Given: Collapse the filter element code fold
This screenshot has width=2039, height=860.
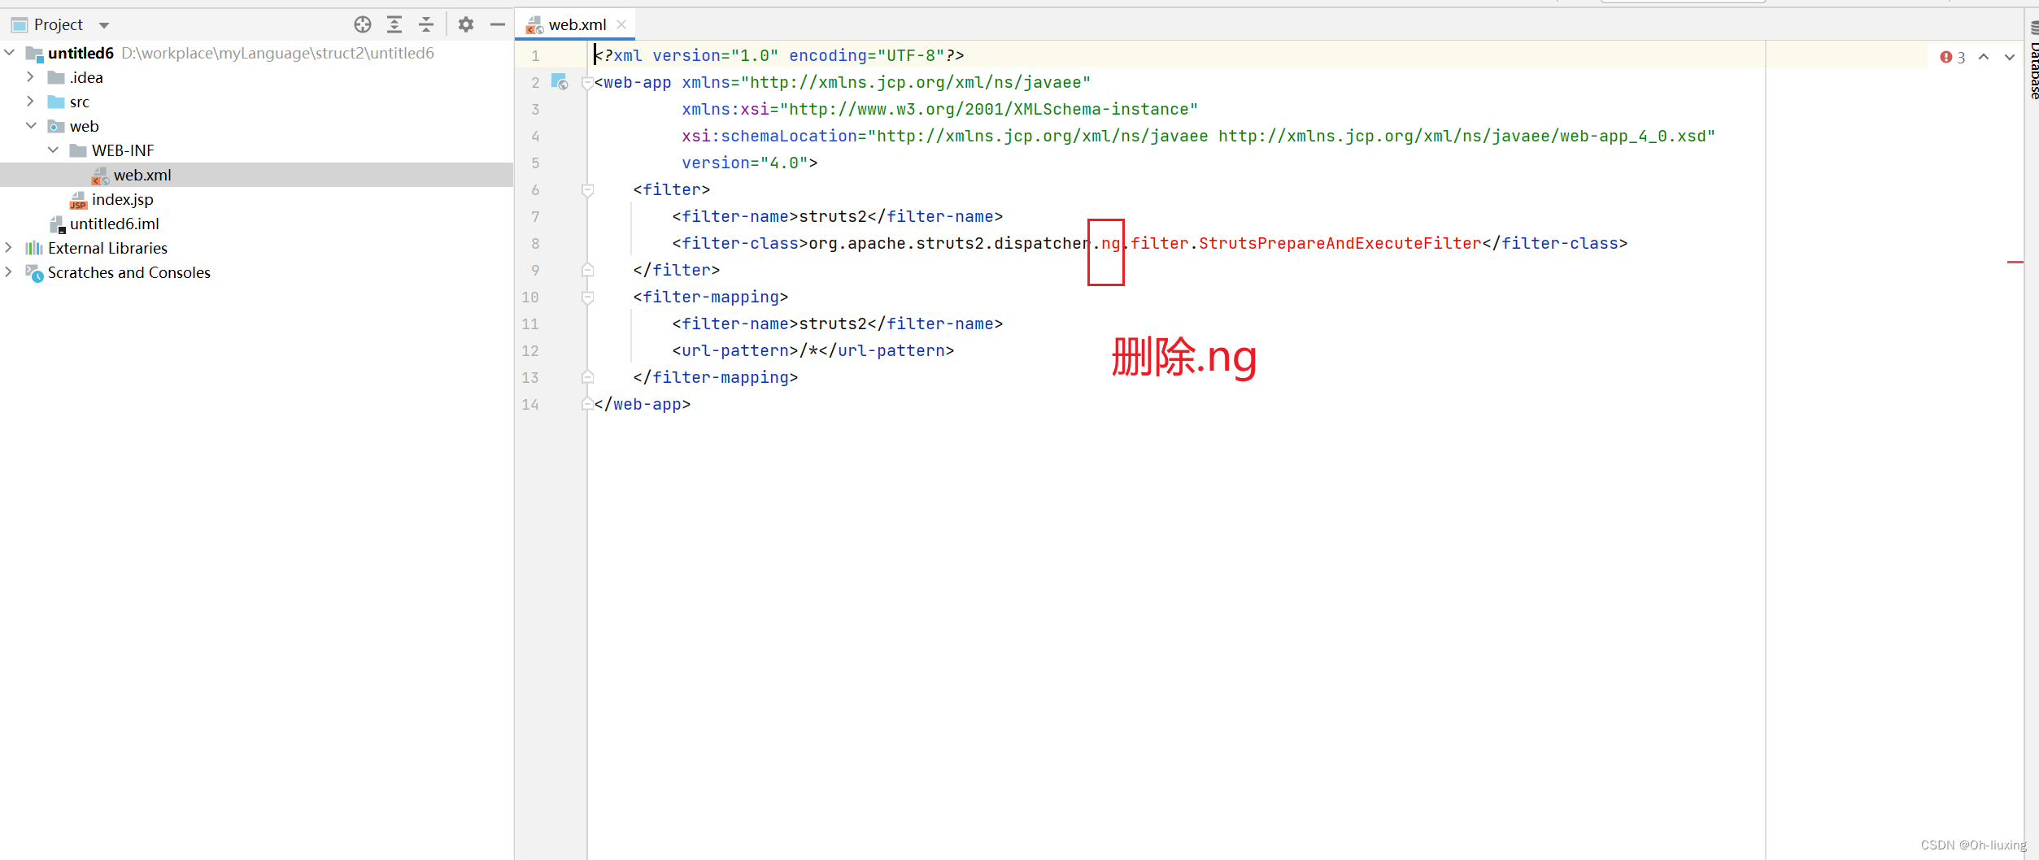Looking at the screenshot, I should pyautogui.click(x=587, y=189).
